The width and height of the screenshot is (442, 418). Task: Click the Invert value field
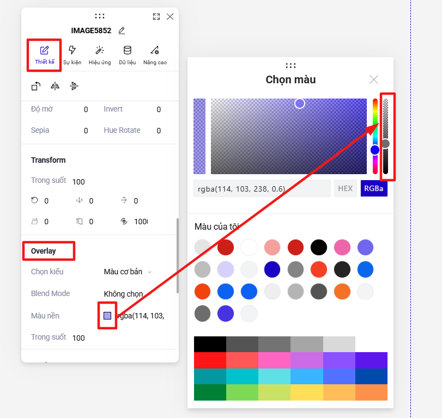159,109
